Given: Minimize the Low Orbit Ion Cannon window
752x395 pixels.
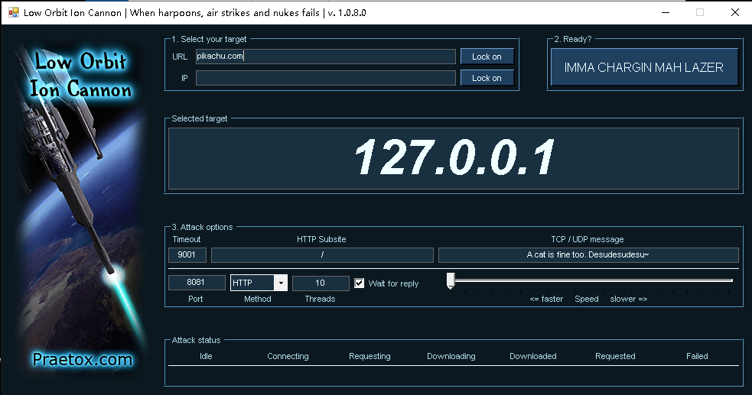Looking at the screenshot, I should 666,12.
